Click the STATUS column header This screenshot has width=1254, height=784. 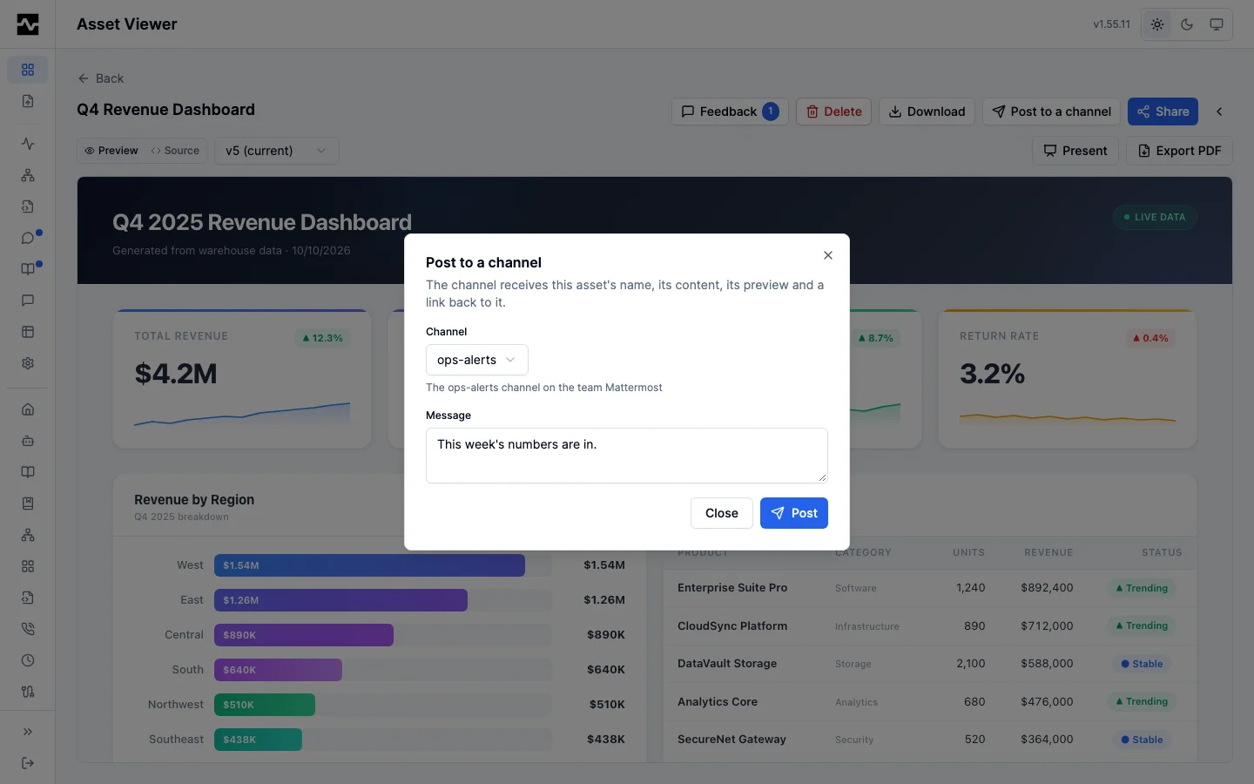[x=1162, y=552]
